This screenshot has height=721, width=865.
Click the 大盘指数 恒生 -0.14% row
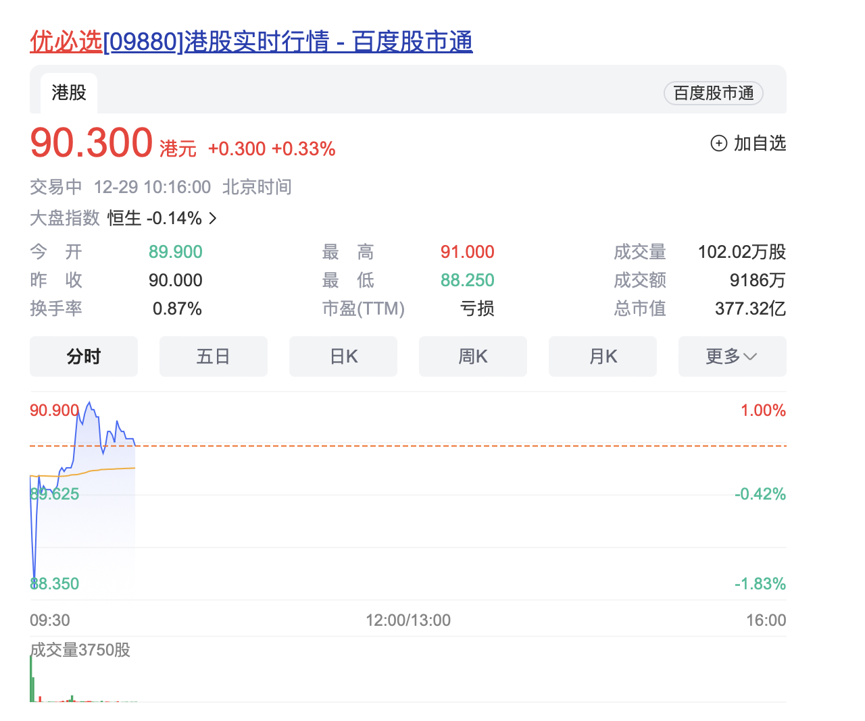123,218
